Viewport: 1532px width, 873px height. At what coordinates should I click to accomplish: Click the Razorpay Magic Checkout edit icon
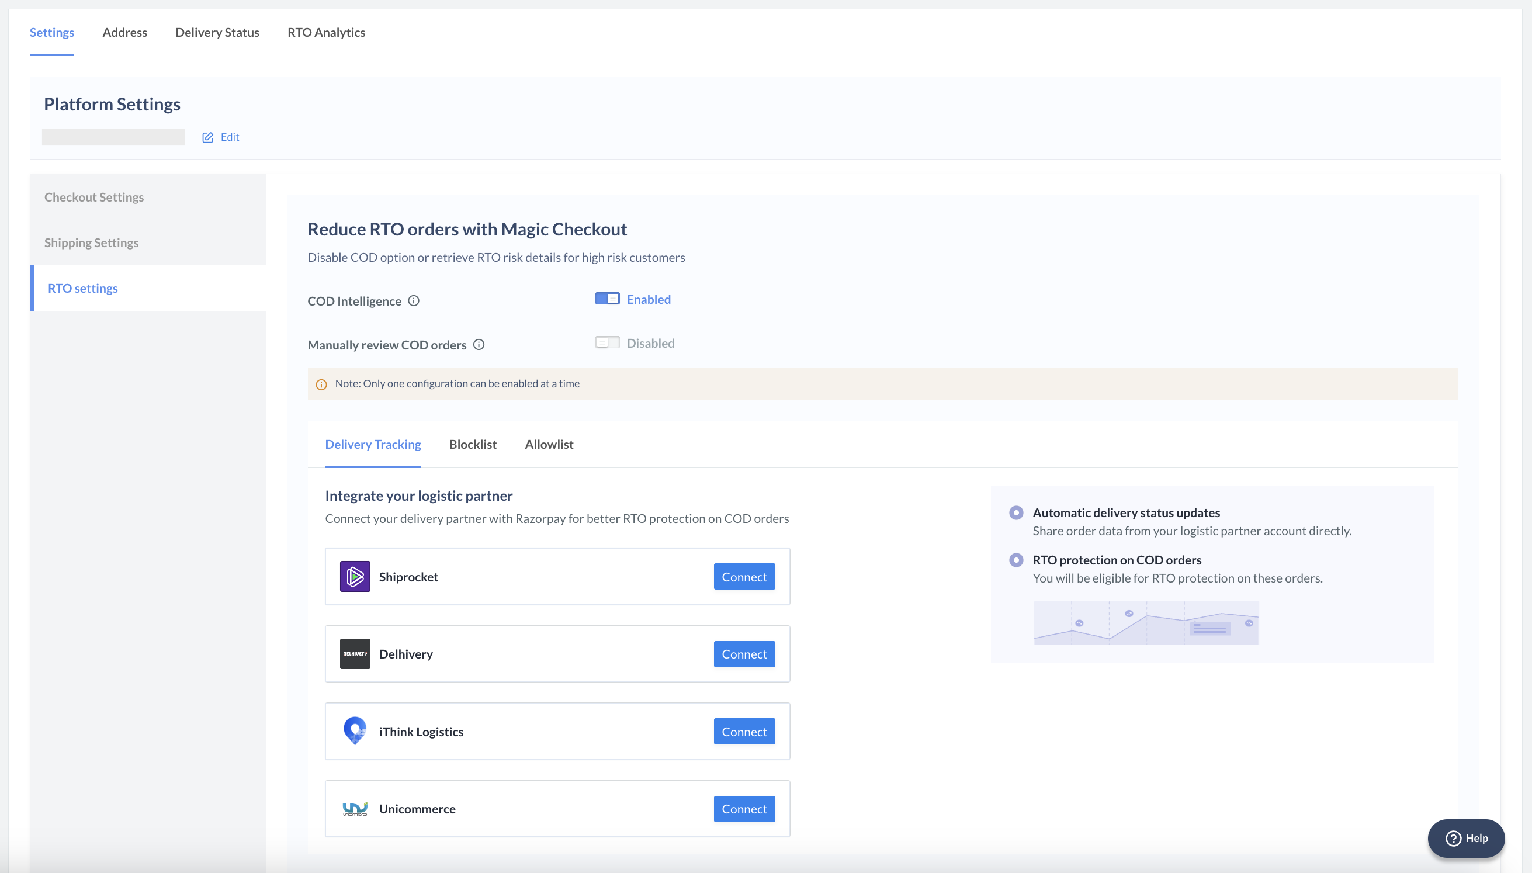coord(209,137)
